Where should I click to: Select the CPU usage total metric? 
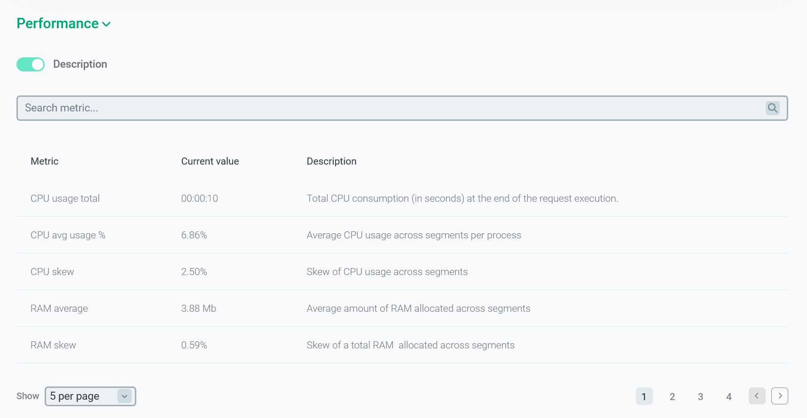point(65,198)
